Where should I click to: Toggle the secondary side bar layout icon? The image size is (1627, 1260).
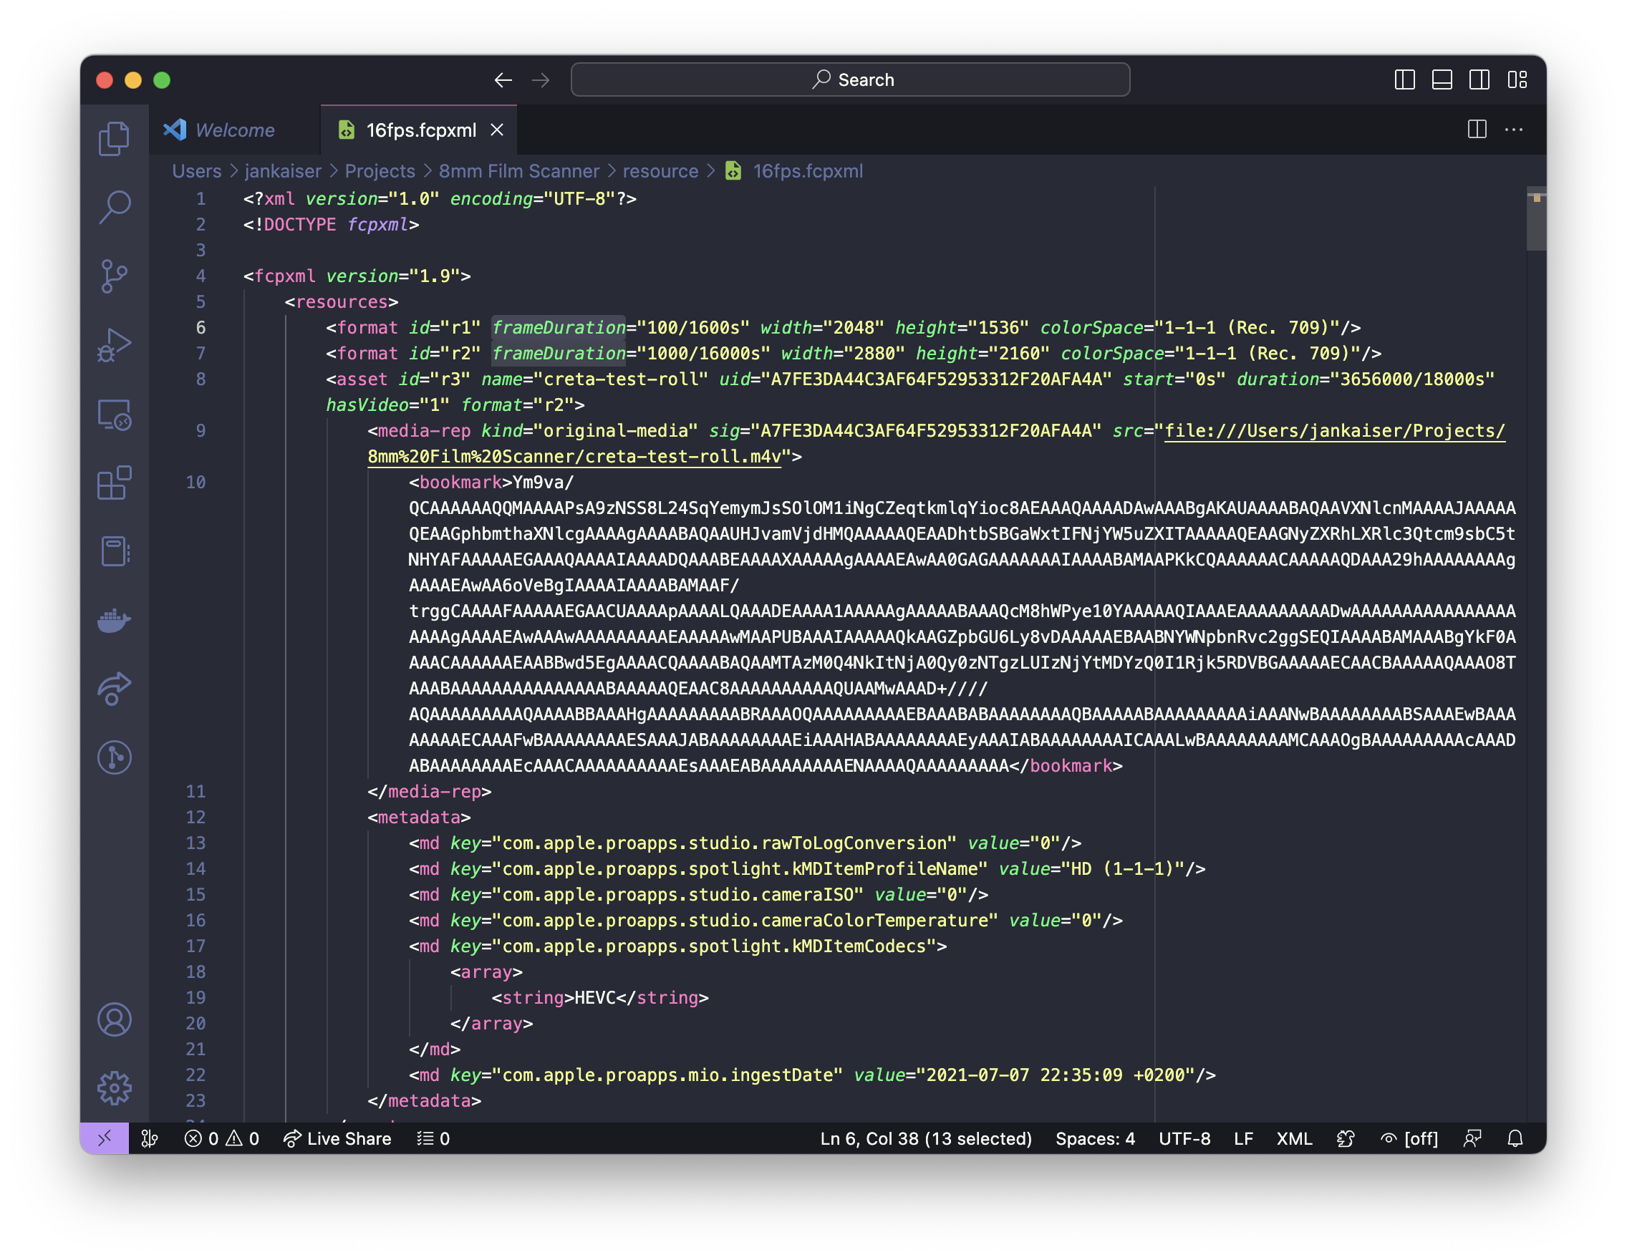(x=1479, y=79)
